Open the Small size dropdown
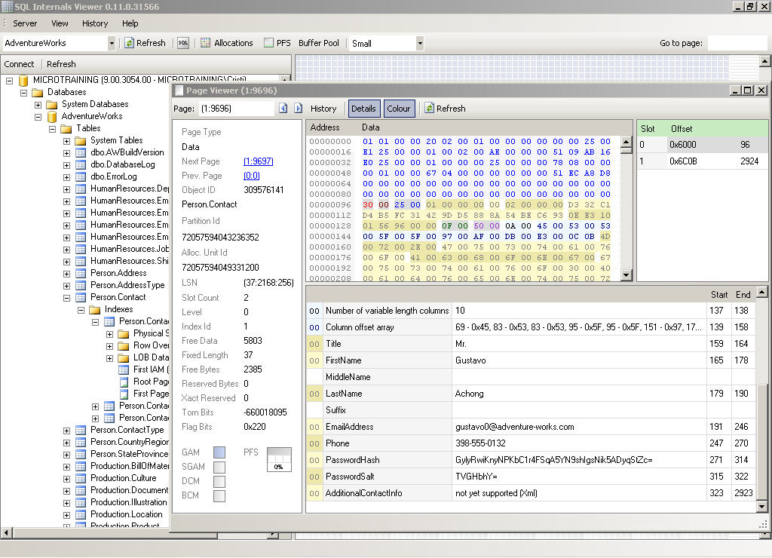 point(420,44)
